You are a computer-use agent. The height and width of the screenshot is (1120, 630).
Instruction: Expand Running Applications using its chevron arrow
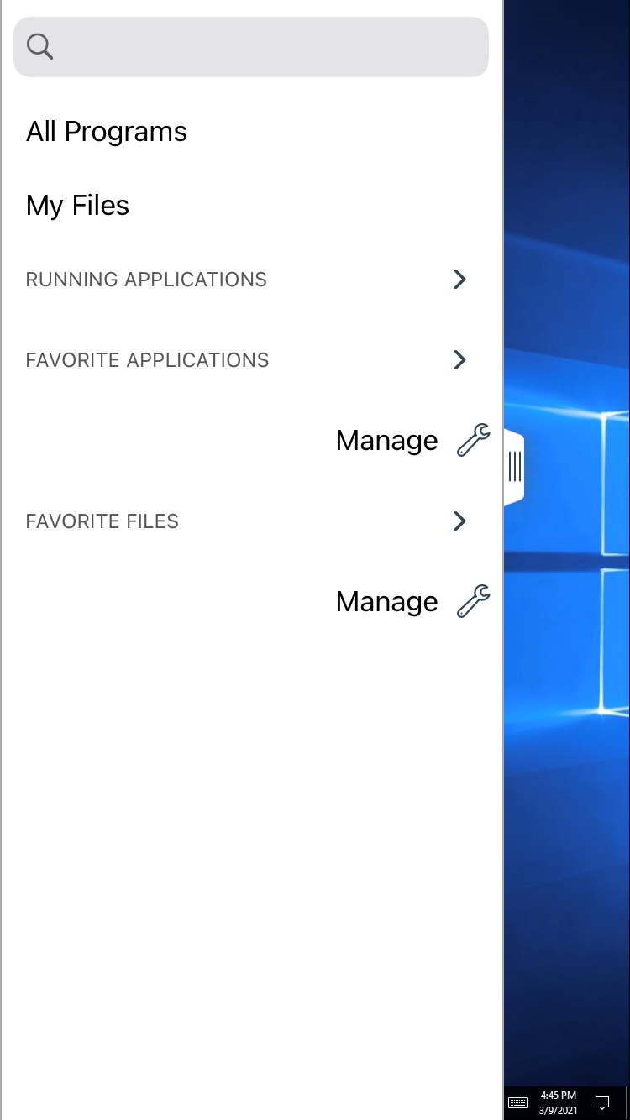coord(459,280)
